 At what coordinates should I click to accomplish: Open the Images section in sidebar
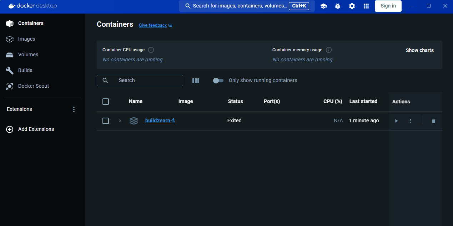tap(26, 39)
